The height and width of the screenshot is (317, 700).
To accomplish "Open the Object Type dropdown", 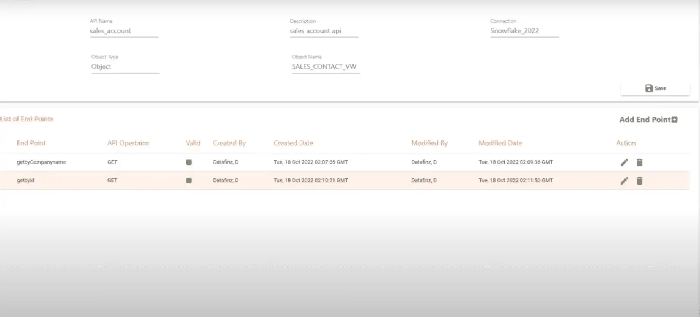I will coord(125,67).
